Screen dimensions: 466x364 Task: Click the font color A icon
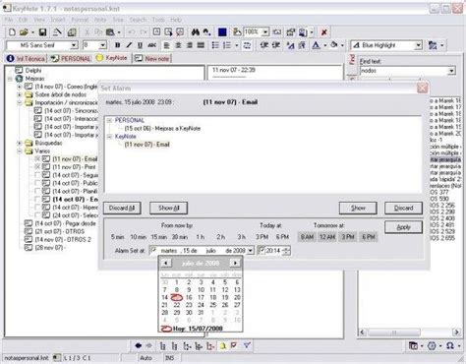[x=316, y=45]
